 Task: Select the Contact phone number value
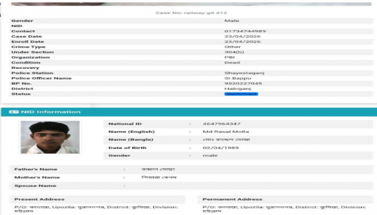tap(245, 31)
